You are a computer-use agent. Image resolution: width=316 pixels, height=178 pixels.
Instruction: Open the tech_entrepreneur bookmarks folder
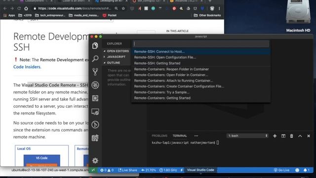[x=50, y=15]
